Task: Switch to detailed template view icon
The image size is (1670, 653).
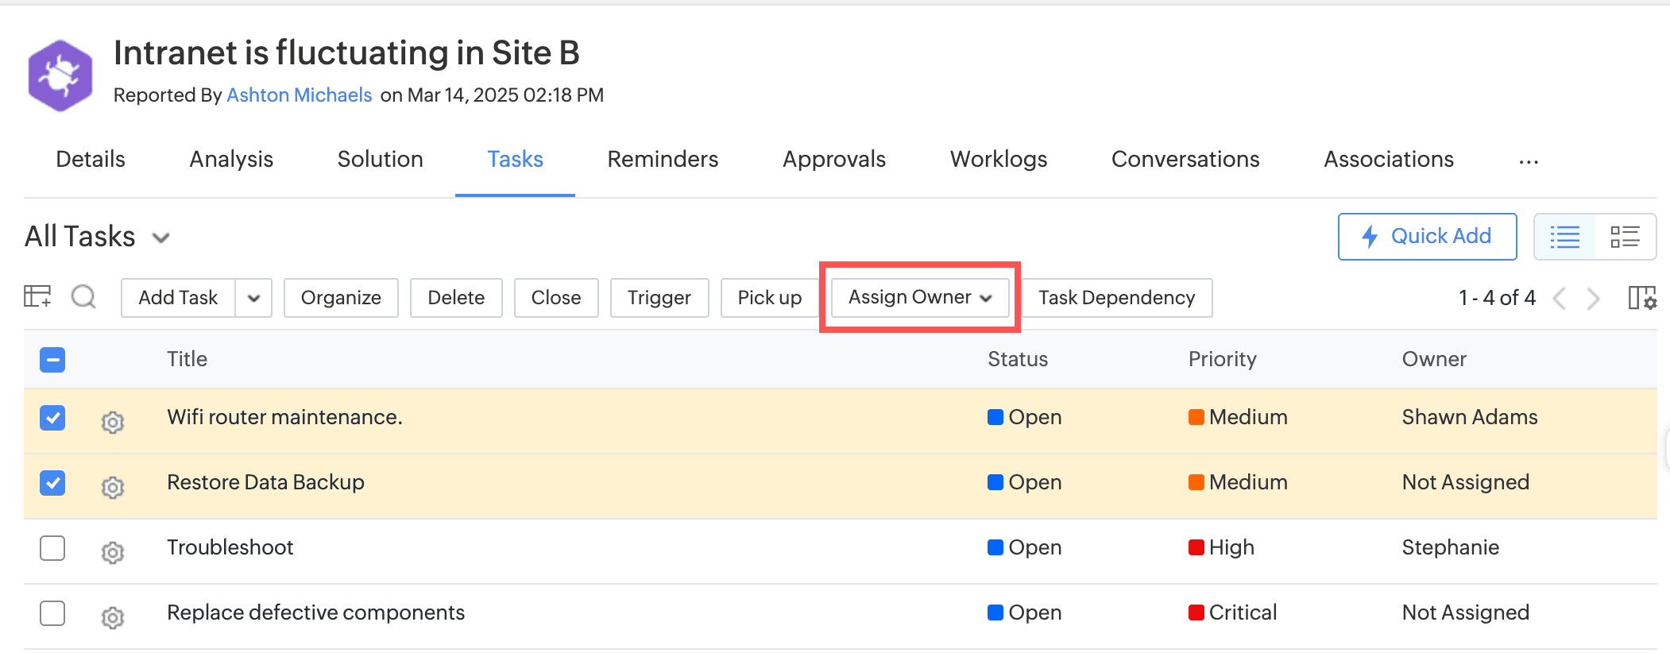Action: point(1625,237)
